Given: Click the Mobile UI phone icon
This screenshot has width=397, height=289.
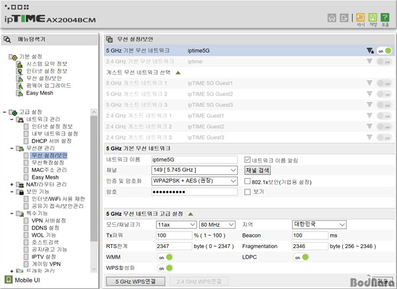Looking at the screenshot, I should pos(9,280).
